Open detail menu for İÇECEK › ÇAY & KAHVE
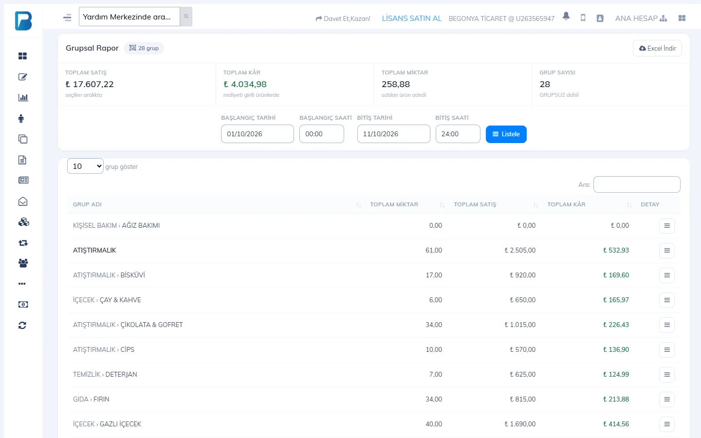Screen dimensions: 701x438 (667, 300)
